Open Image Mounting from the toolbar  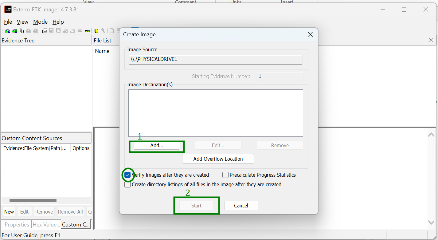(x=22, y=31)
